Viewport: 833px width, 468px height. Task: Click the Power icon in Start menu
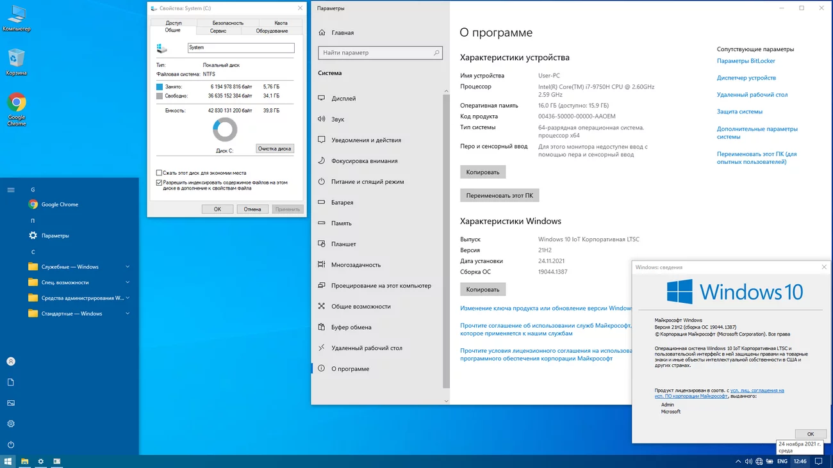(x=11, y=444)
